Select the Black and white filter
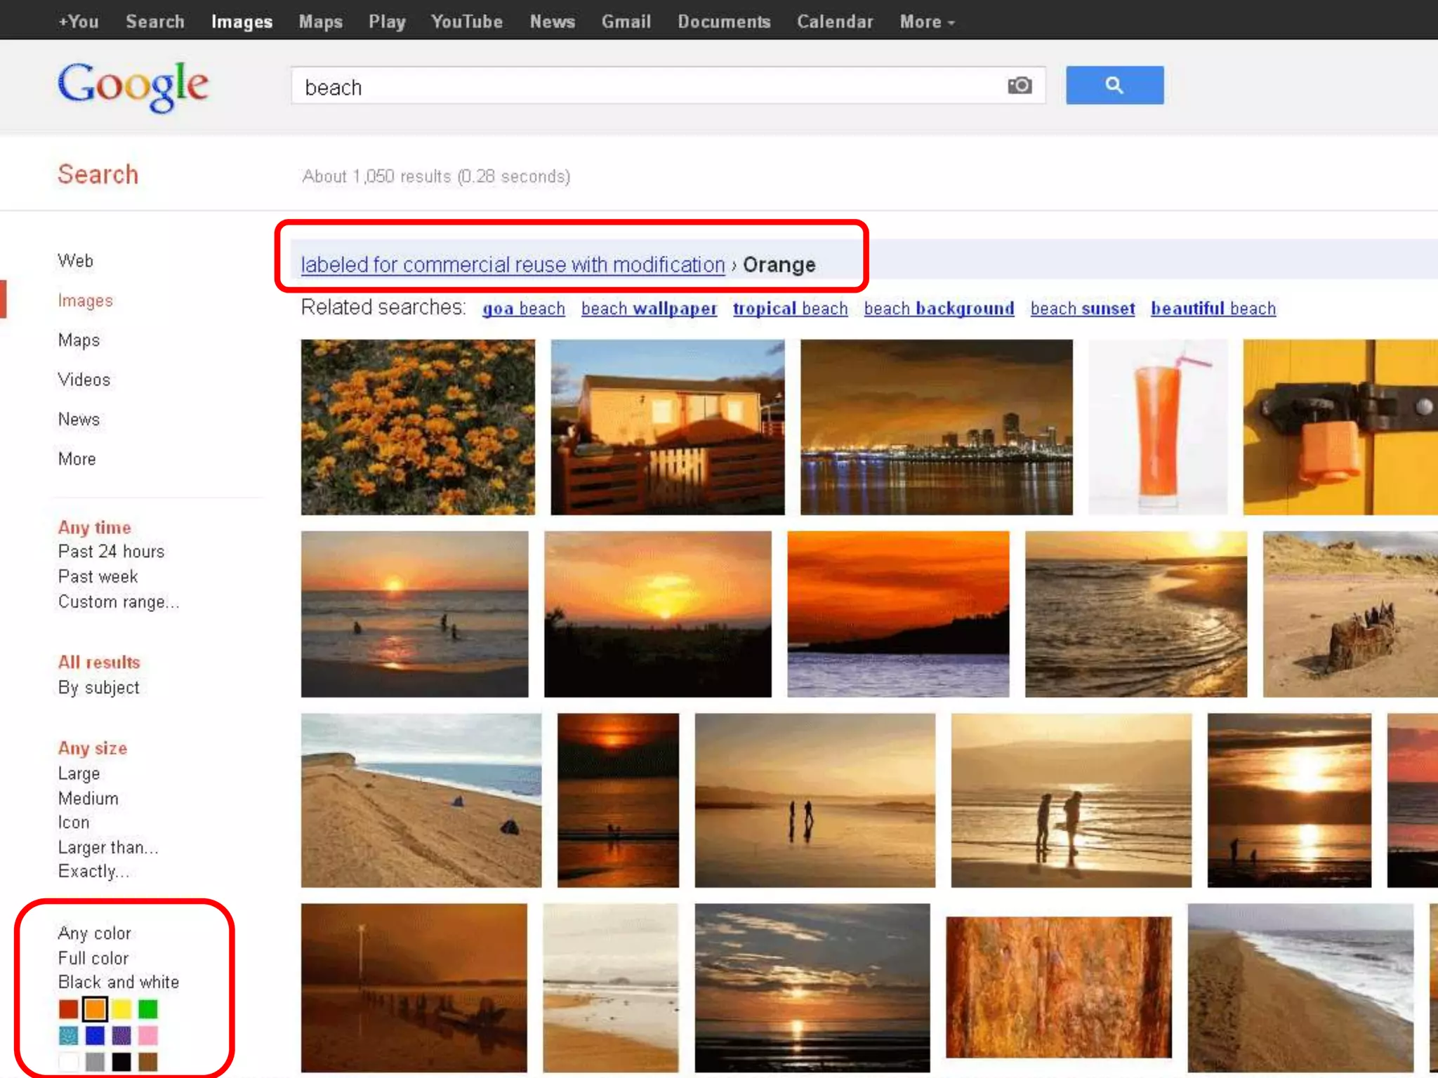1438x1078 pixels. (x=119, y=982)
